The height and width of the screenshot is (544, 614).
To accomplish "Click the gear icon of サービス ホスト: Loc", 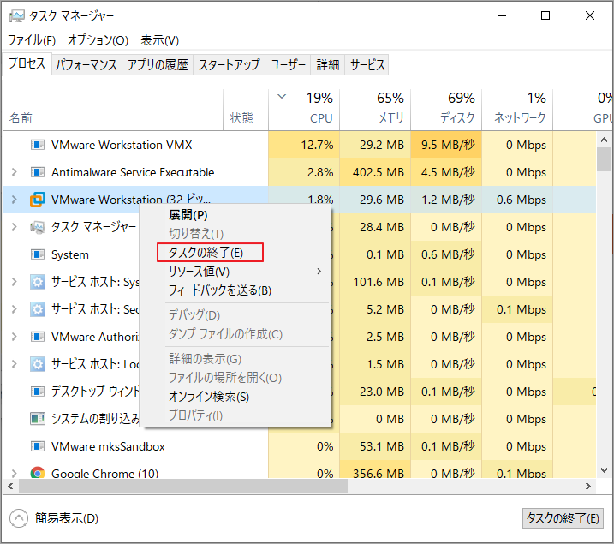I will coord(37,364).
